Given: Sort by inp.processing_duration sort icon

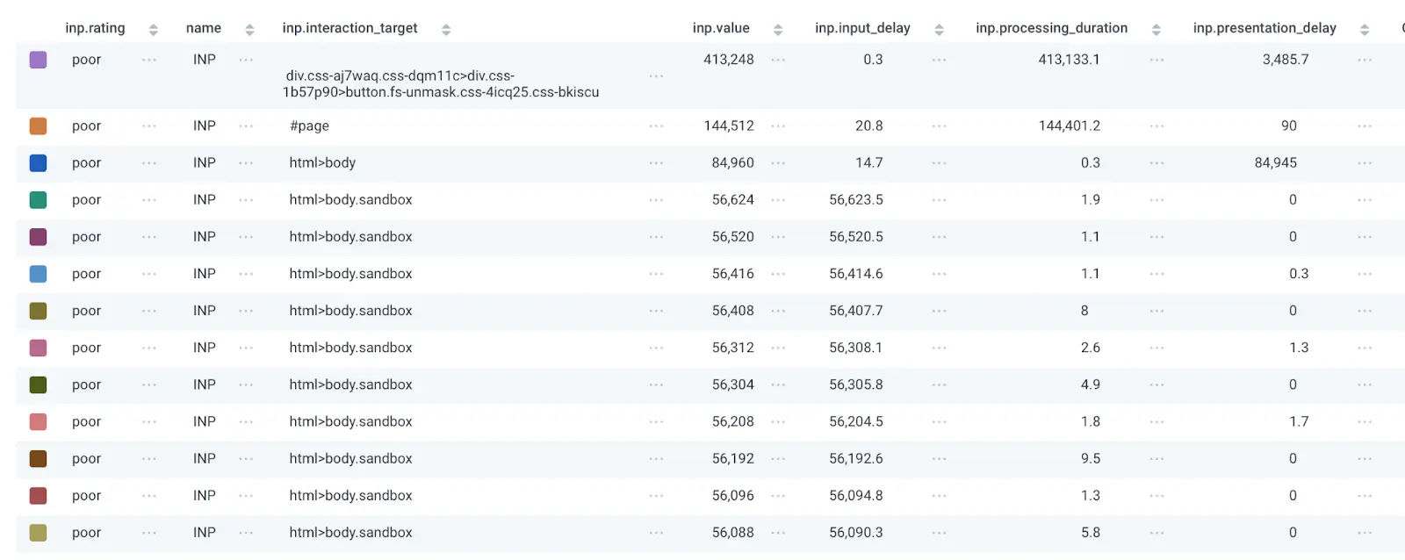Looking at the screenshot, I should pyautogui.click(x=1156, y=30).
